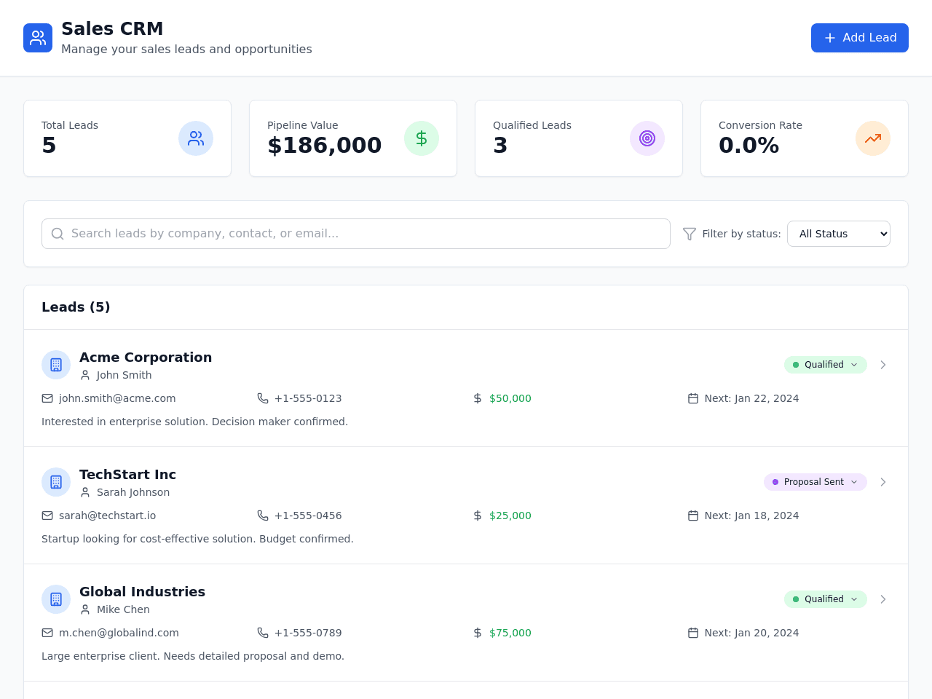This screenshot has height=699, width=932.
Task: Click the phone icon beside +1-555-0789
Action: pos(263,633)
